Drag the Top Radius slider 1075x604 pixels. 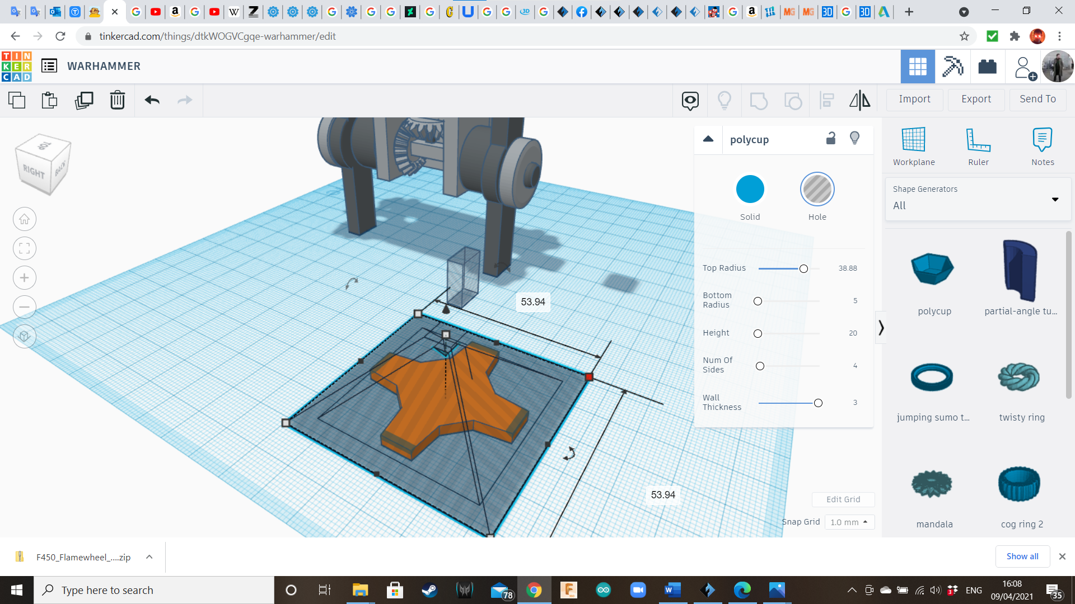804,268
